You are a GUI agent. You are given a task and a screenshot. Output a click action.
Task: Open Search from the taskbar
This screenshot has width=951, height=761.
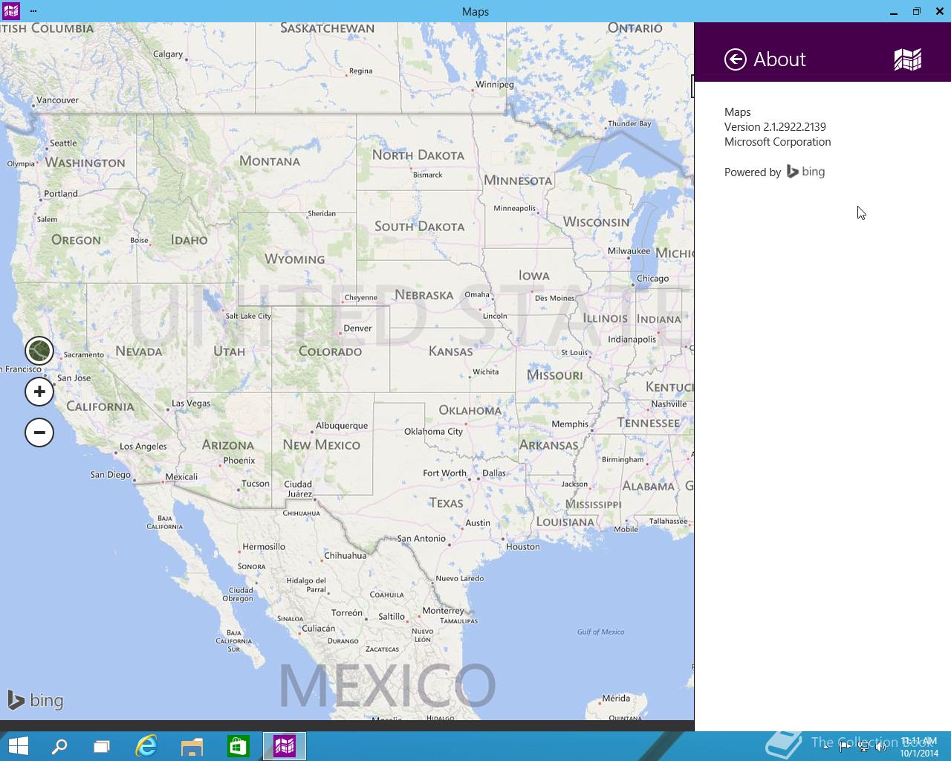point(59,746)
